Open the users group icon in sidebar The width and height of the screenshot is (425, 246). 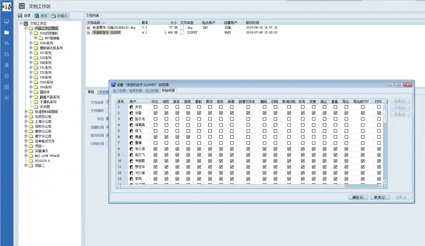pyautogui.click(x=7, y=65)
